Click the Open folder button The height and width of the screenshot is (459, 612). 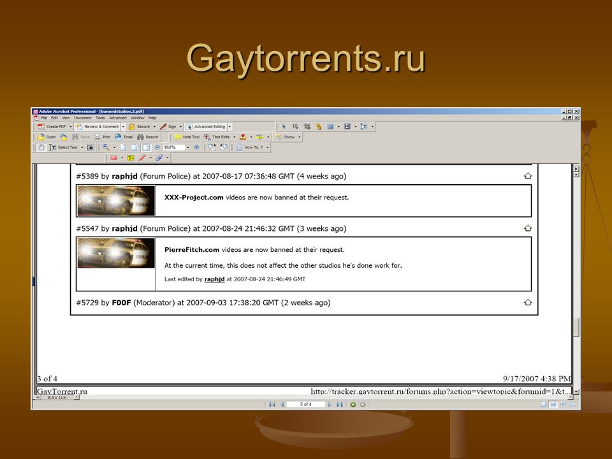coord(47,137)
